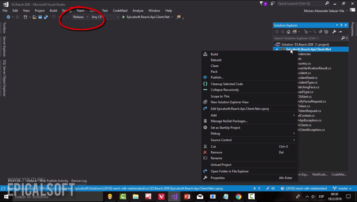Click the Open File folder icon
357x202 pixels.
[34, 17]
